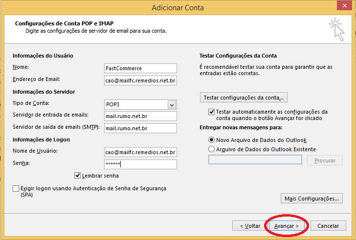Click the Servidor de saída (SMTP) field
Screen dimensions: 356x240
coord(140,128)
